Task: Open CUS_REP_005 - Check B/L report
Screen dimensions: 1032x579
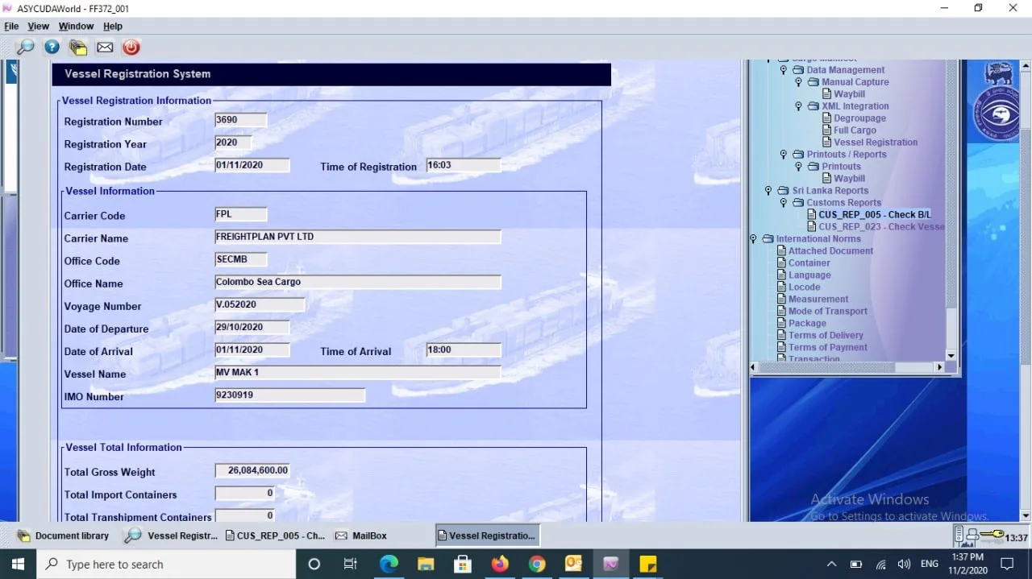Action: pos(875,215)
